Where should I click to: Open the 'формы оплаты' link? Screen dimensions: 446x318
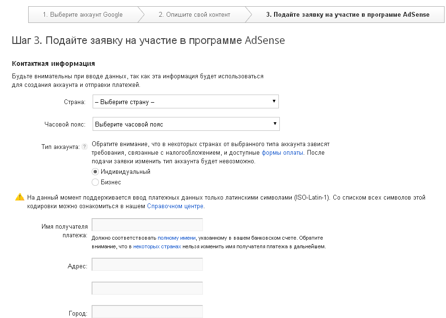[x=282, y=153]
